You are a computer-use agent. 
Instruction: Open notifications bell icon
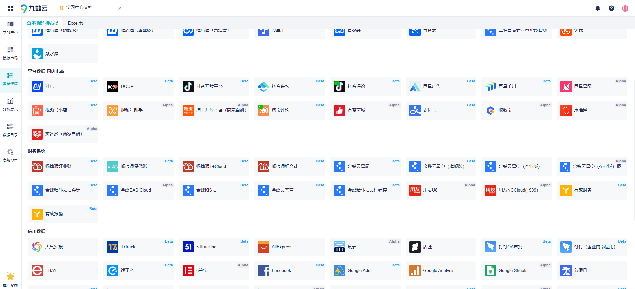(598, 8)
